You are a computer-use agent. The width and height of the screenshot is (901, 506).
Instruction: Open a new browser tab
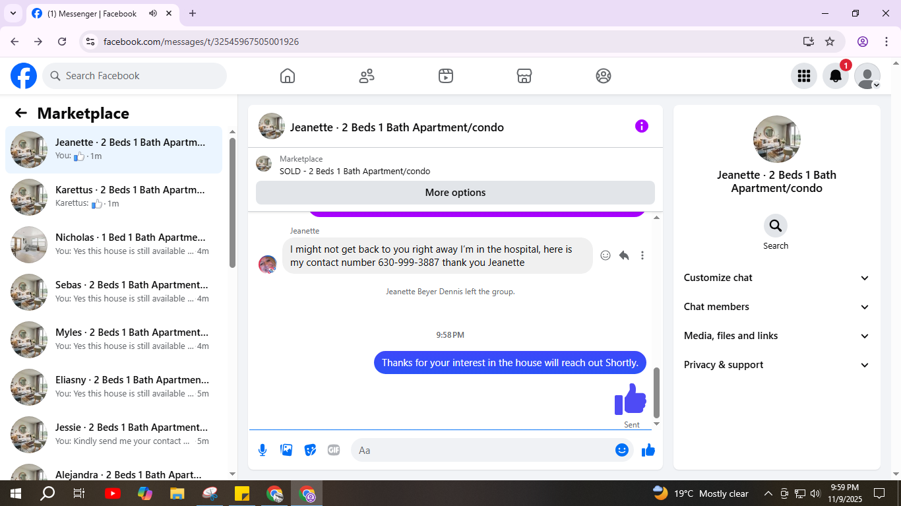tap(193, 13)
